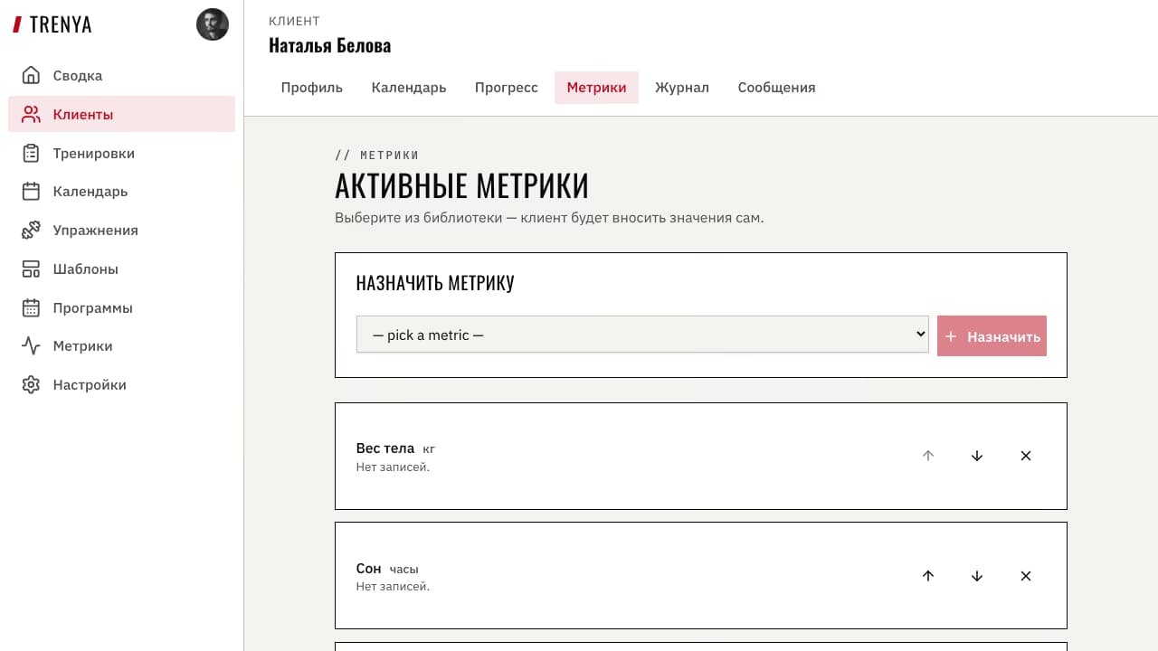Click the Упражнения dumbbell icon
The image size is (1158, 651).
[x=31, y=230]
